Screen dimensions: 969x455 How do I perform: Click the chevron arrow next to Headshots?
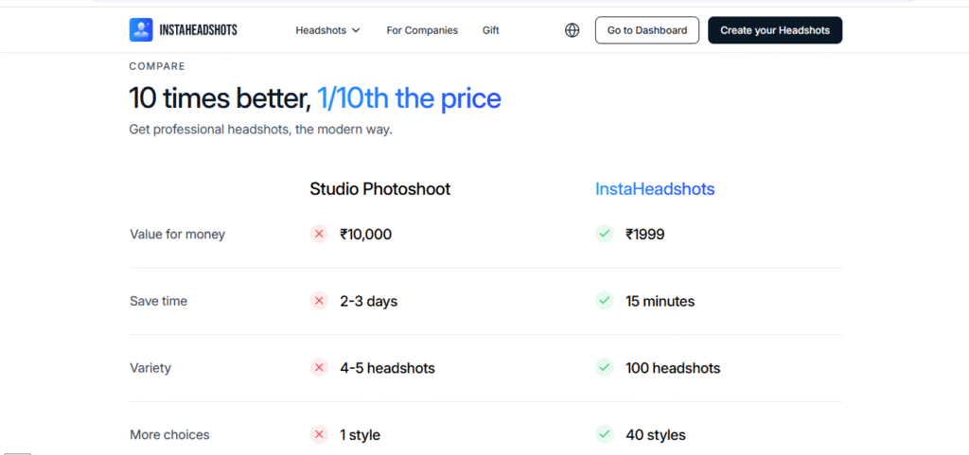pyautogui.click(x=356, y=30)
